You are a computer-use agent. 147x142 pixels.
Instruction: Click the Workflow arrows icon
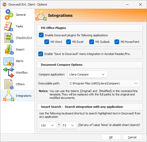point(9,73)
